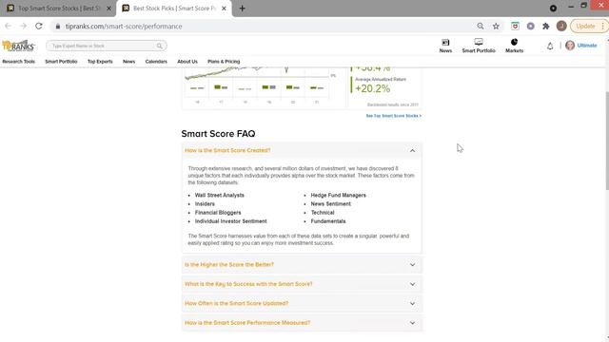Click the Technical list item
The image size is (609, 342).
click(323, 213)
